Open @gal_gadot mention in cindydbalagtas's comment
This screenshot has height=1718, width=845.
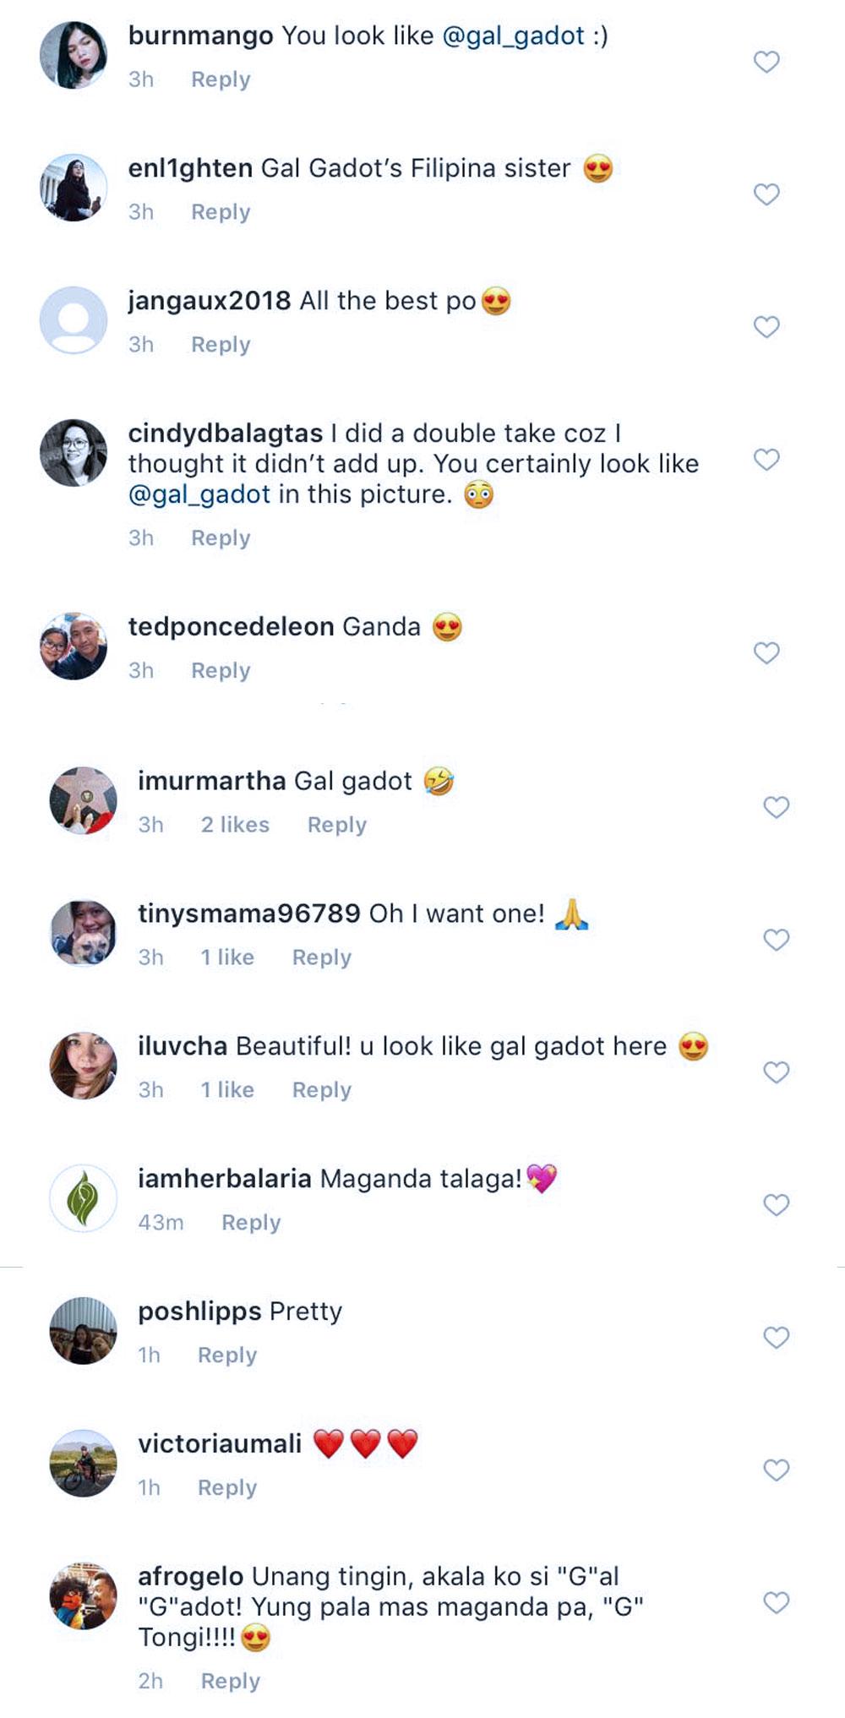[x=199, y=494]
